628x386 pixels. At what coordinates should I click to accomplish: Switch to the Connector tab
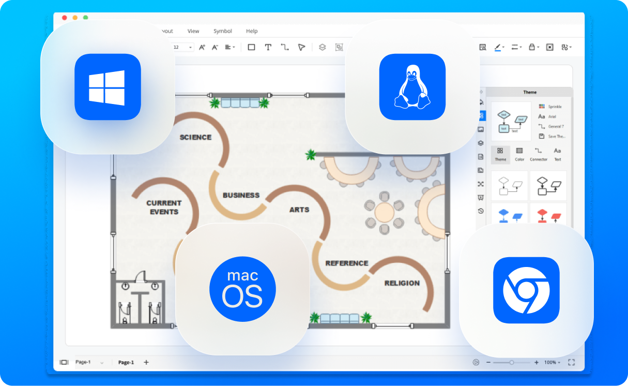539,154
